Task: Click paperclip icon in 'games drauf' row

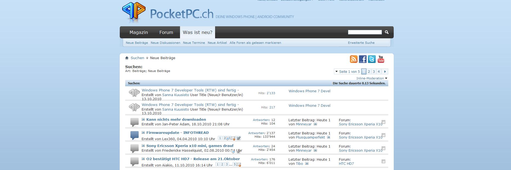Action: 239,151
